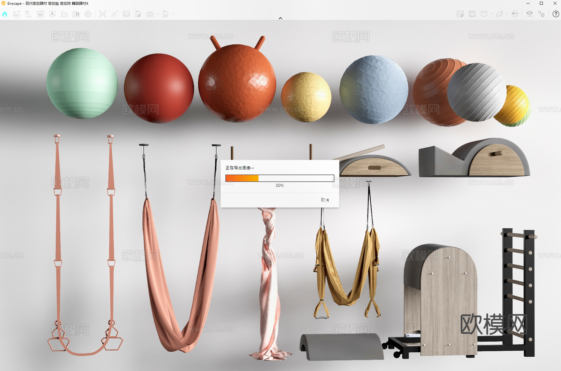Click the document with shield icon

click(138, 14)
